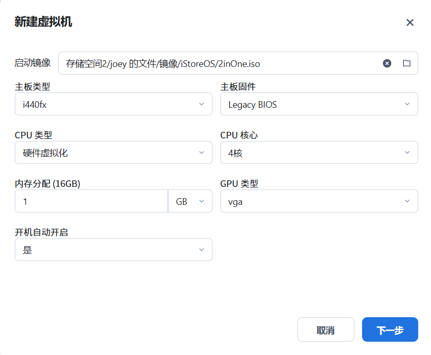Click the CPU 类型 label
Viewport: 431px width, 355px height.
(34, 135)
